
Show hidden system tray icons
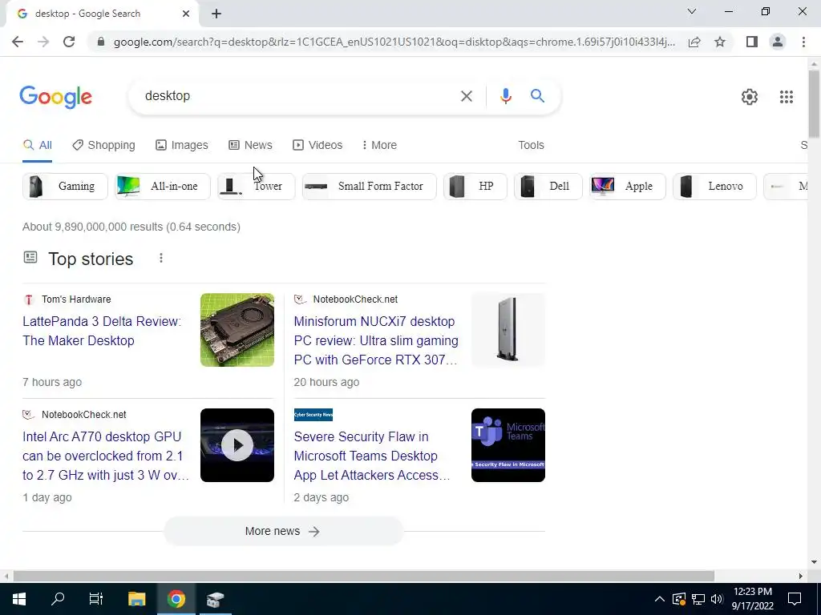659,599
